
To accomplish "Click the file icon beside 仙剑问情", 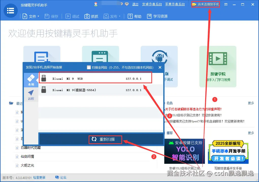I will pos(17,157).
